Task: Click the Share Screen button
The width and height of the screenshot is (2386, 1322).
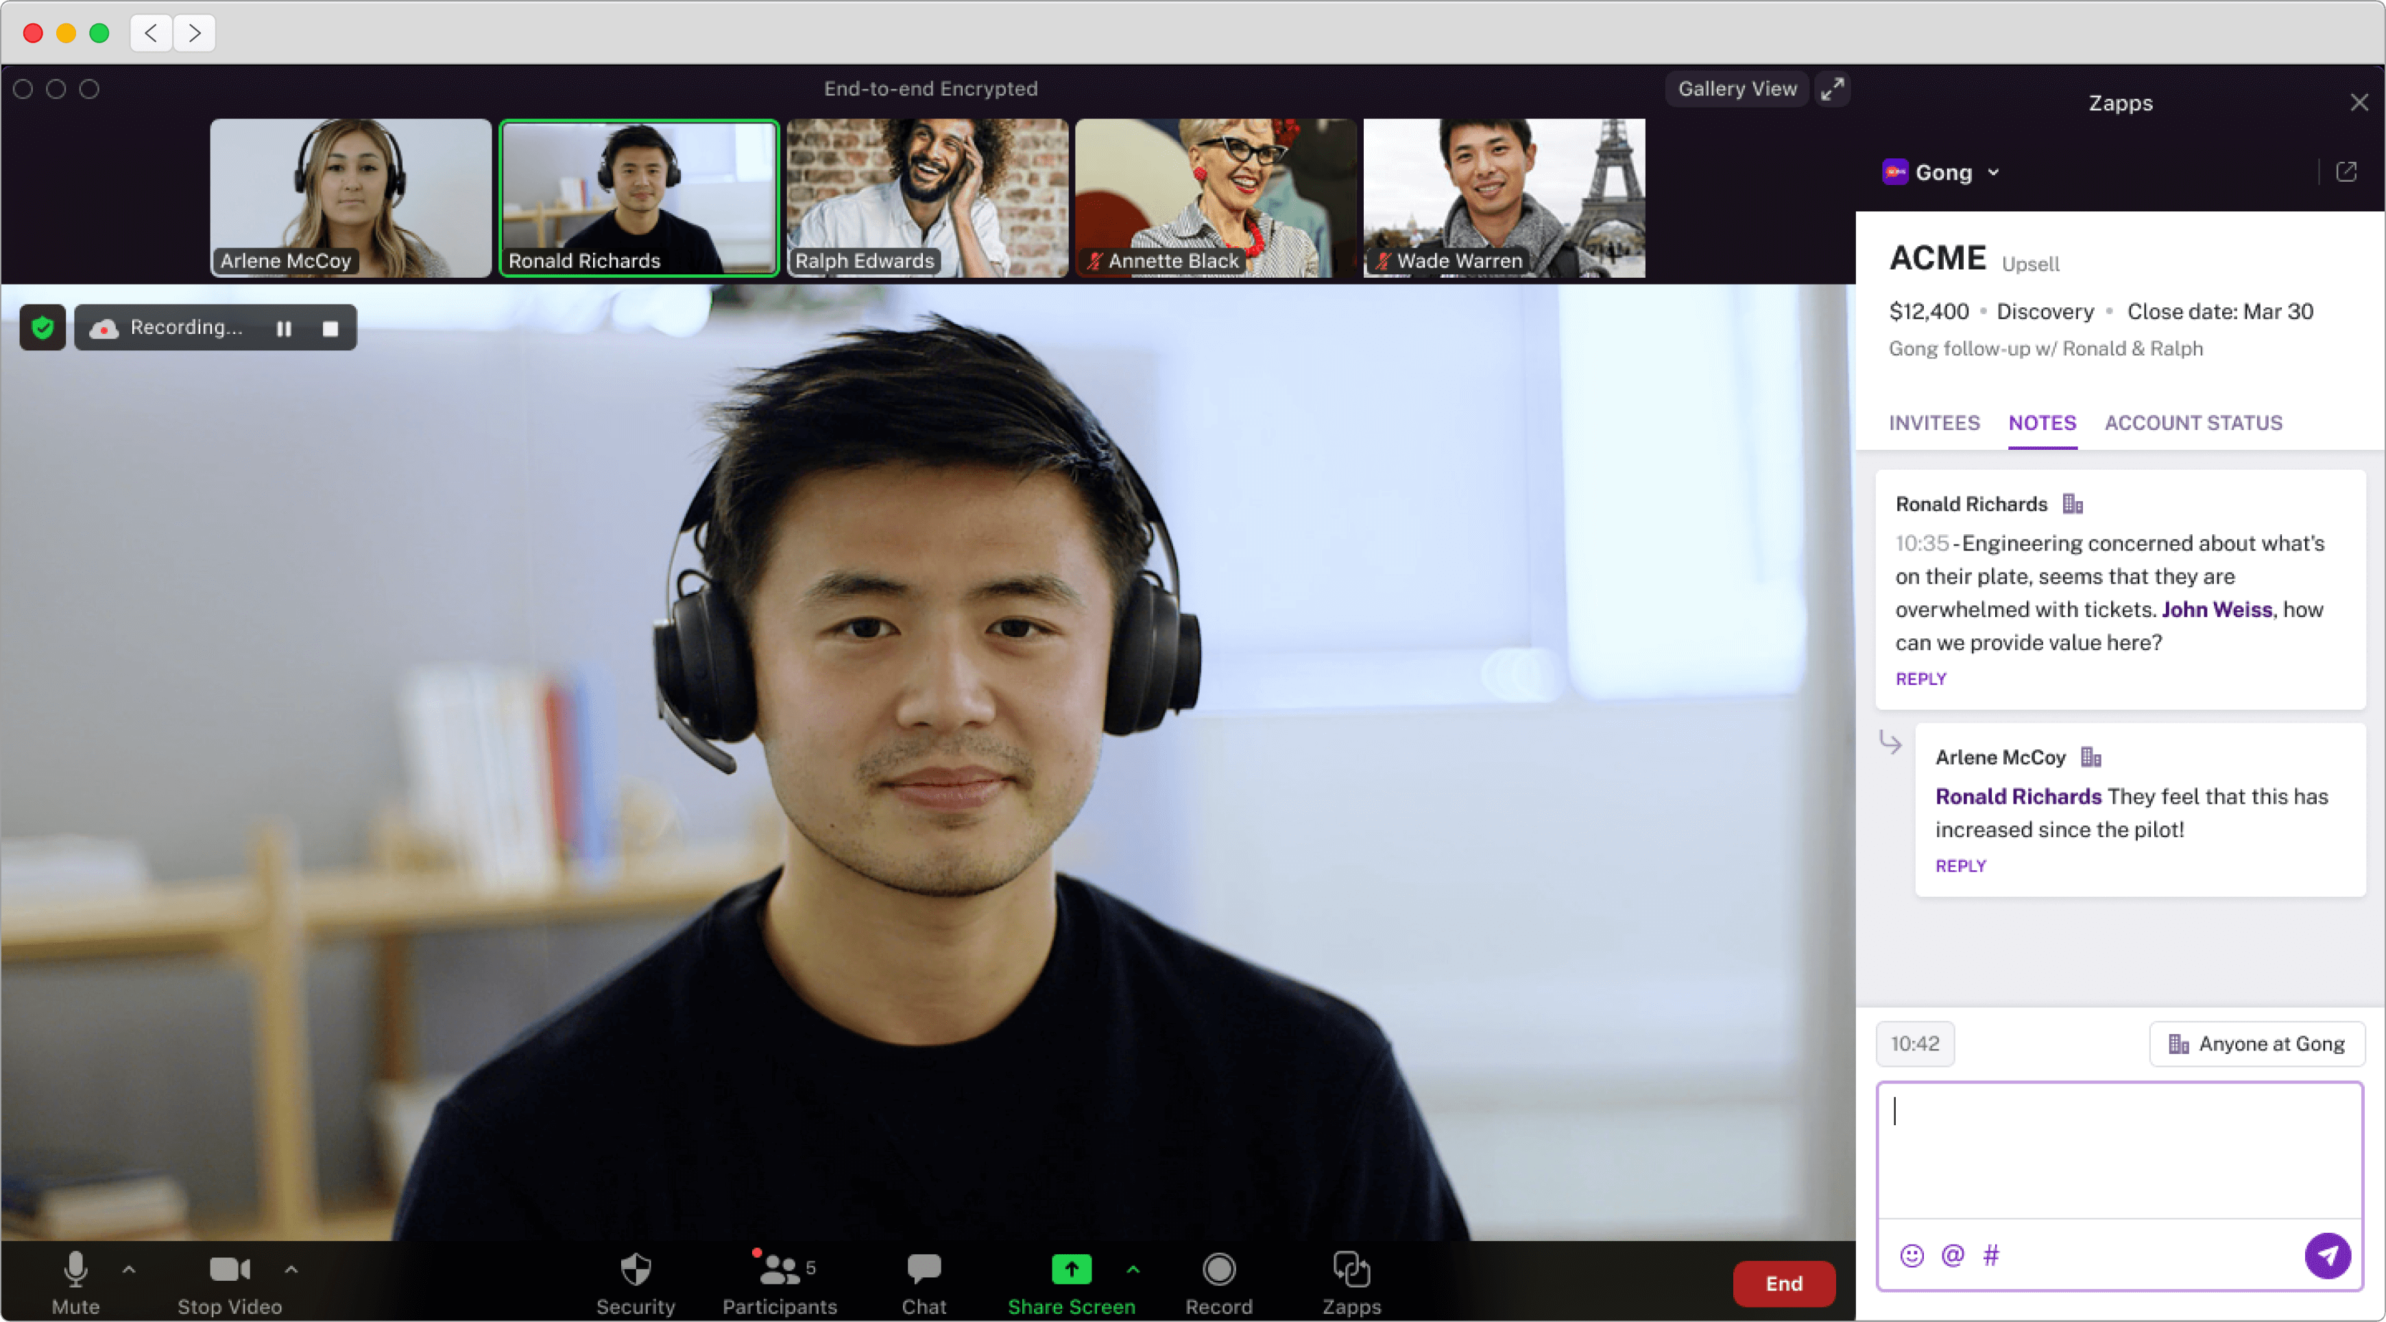Action: (x=1071, y=1282)
